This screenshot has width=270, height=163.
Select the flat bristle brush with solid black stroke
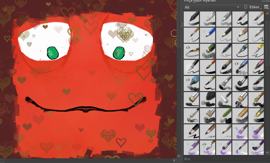[192, 99]
